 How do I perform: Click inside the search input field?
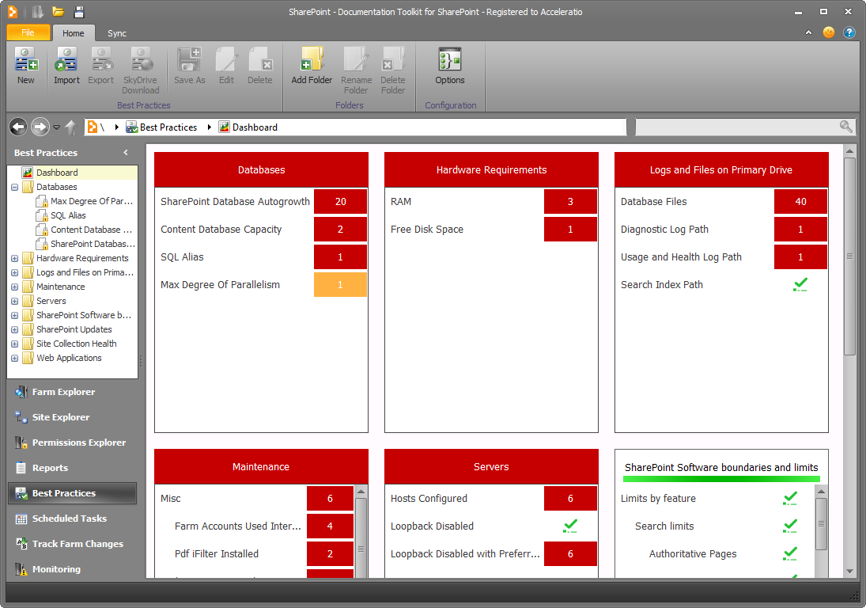point(736,127)
